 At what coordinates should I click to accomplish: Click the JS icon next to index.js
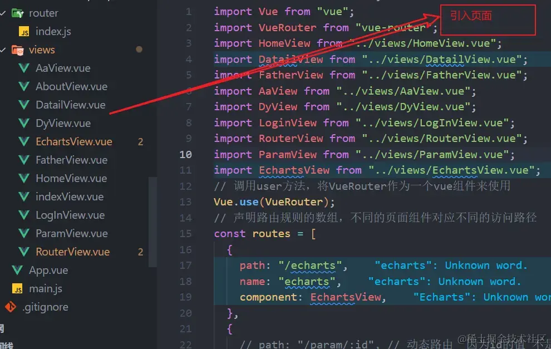(x=25, y=31)
